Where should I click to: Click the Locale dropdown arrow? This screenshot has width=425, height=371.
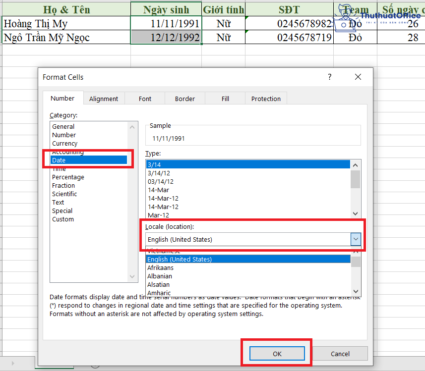[x=356, y=239]
